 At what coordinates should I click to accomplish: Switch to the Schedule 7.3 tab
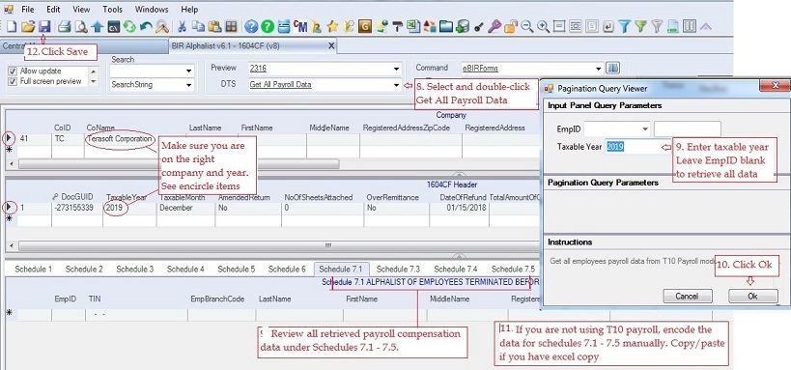[398, 269]
